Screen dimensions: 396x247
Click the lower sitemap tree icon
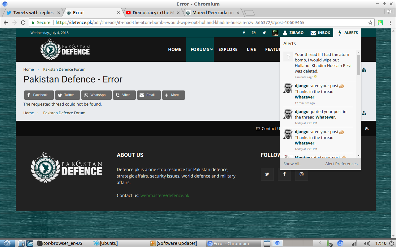click(x=364, y=113)
